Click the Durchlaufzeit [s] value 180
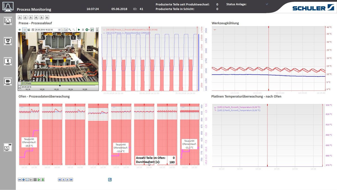 [172, 162]
